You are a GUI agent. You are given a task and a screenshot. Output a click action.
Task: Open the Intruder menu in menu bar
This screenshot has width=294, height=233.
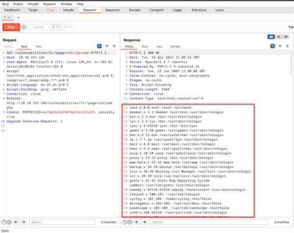coord(33,4)
